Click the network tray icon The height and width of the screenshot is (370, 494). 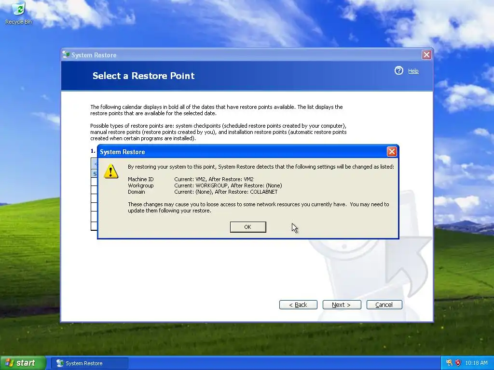(x=449, y=363)
